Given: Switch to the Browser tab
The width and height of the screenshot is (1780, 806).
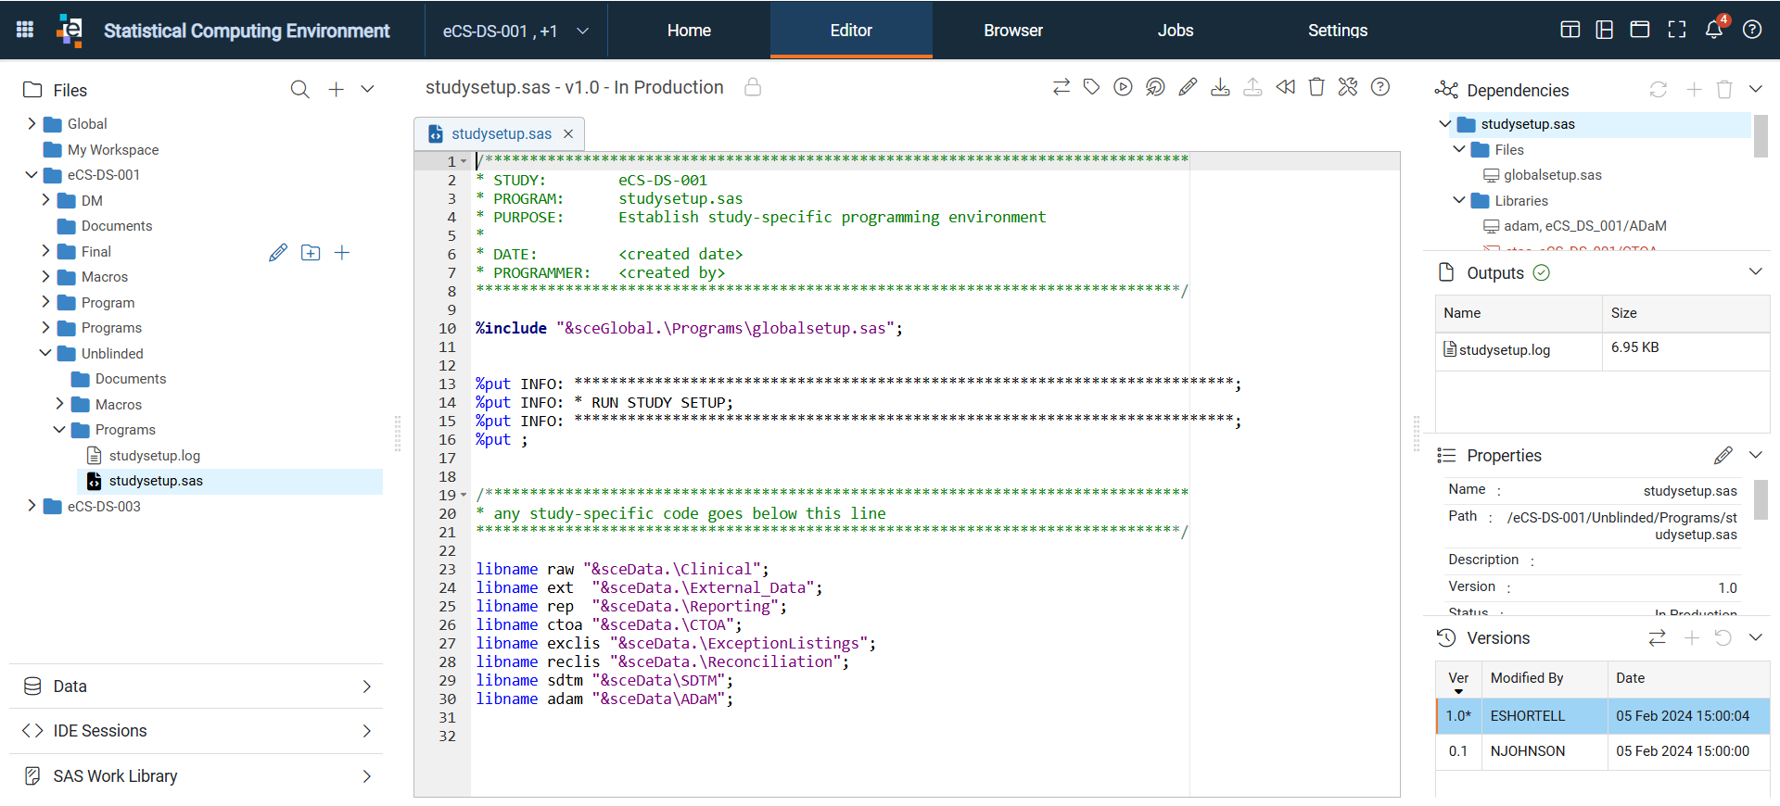Looking at the screenshot, I should pyautogui.click(x=1013, y=31).
